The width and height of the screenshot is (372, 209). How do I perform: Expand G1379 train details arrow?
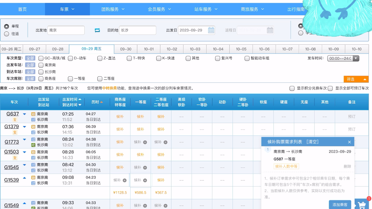[x=25, y=127]
